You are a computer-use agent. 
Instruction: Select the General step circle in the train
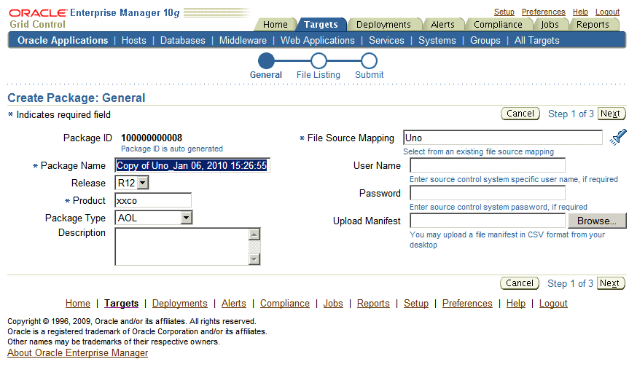point(266,61)
